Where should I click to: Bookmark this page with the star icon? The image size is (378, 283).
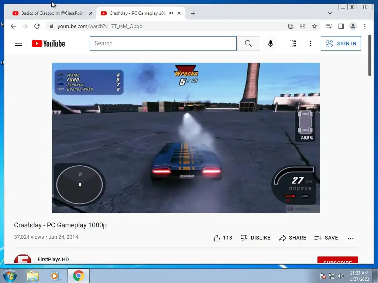[x=315, y=26]
